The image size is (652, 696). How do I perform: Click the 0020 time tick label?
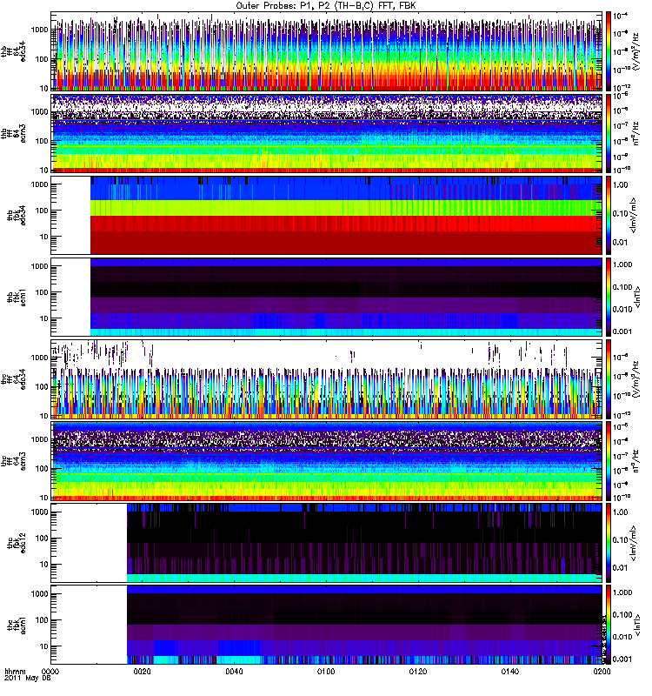tap(142, 672)
